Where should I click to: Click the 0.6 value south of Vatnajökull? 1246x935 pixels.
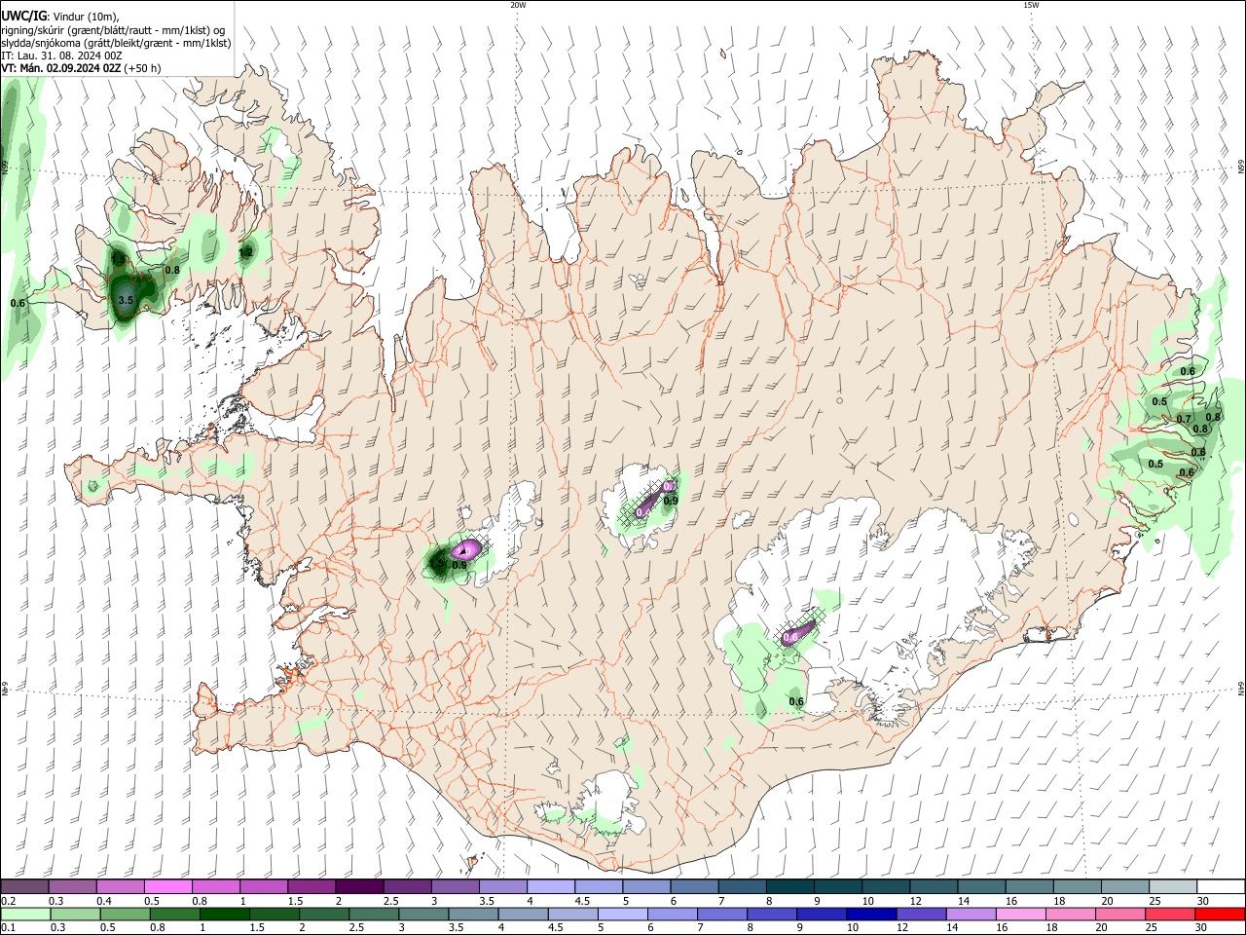[796, 701]
